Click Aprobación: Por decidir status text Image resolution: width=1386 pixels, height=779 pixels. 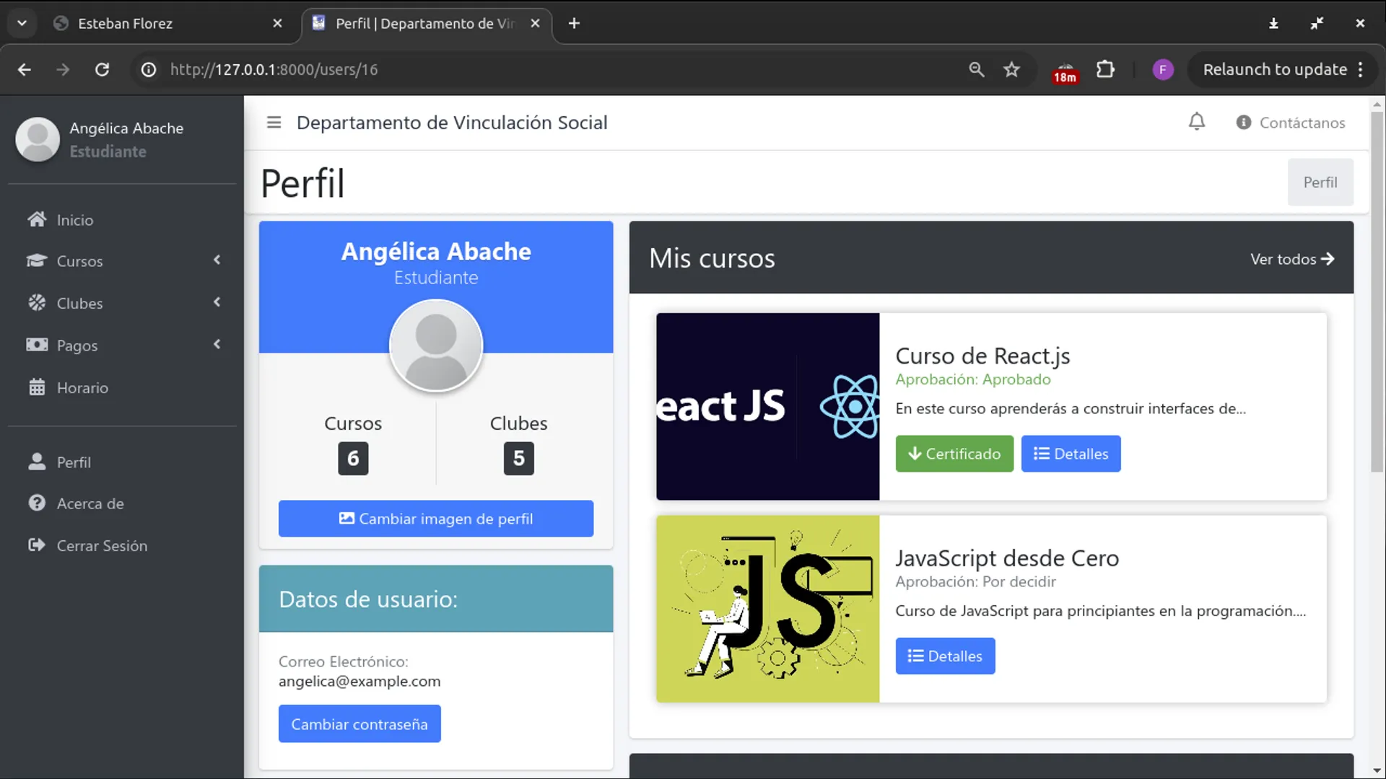point(975,581)
